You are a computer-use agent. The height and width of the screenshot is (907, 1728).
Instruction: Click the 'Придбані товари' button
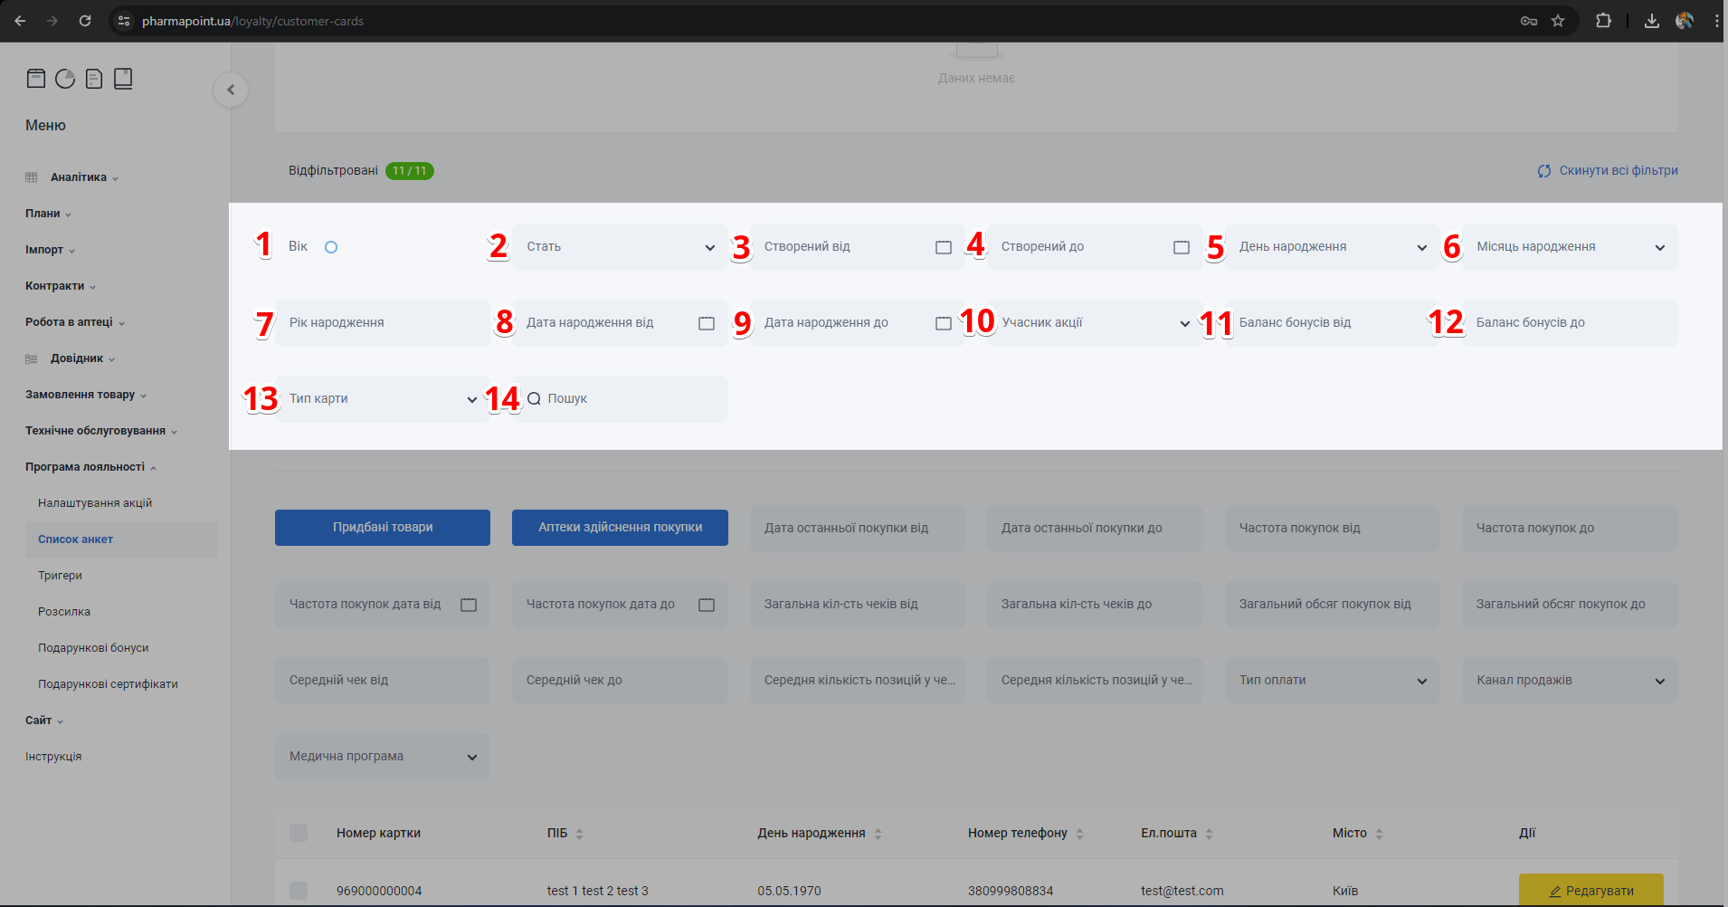(383, 528)
